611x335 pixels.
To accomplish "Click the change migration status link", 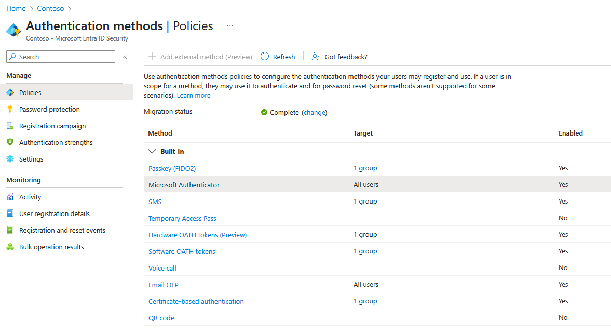I will coord(314,112).
